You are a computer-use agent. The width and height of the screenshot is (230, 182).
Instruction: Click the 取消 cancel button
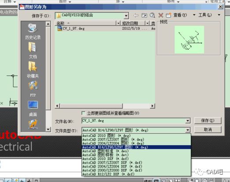click(x=208, y=129)
